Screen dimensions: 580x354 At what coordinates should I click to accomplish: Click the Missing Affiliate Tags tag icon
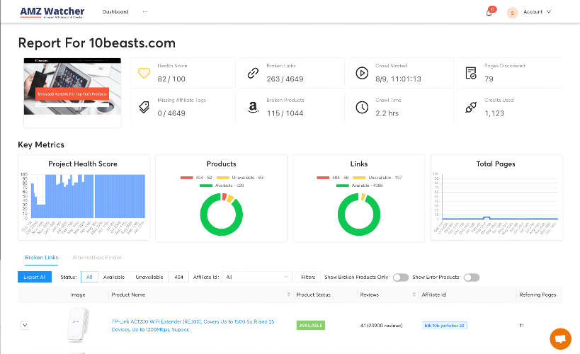click(x=144, y=108)
